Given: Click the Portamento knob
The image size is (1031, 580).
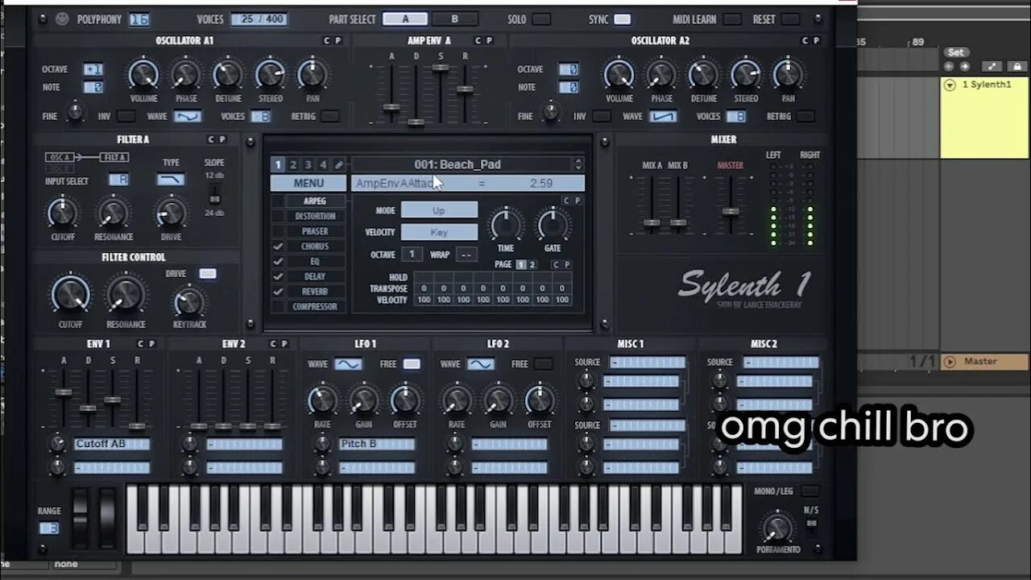Looking at the screenshot, I should click(777, 528).
